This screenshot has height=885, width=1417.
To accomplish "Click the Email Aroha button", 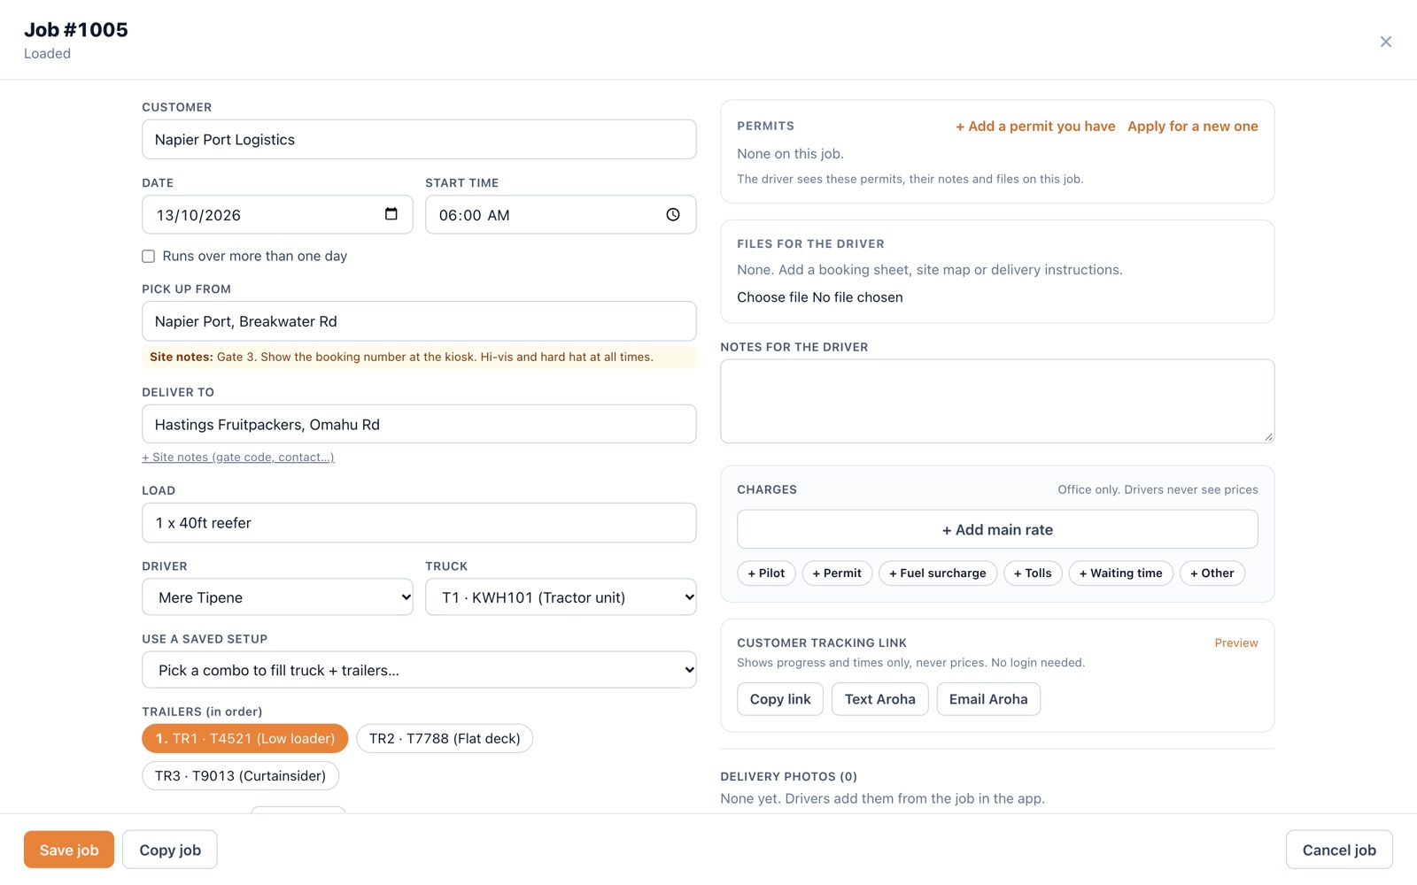I will pyautogui.click(x=988, y=699).
